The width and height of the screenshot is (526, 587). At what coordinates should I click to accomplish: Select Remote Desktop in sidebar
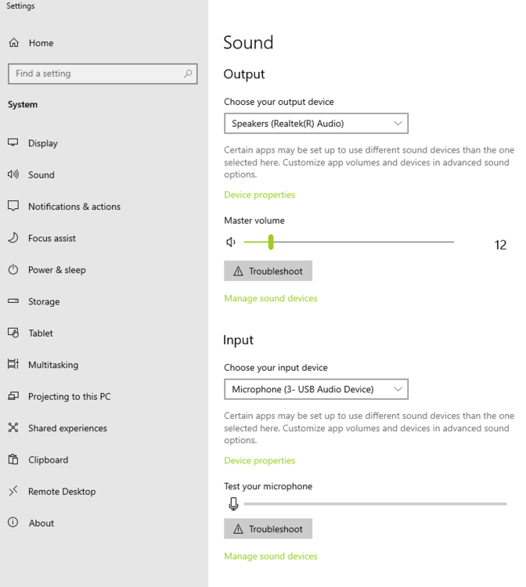pyautogui.click(x=62, y=492)
